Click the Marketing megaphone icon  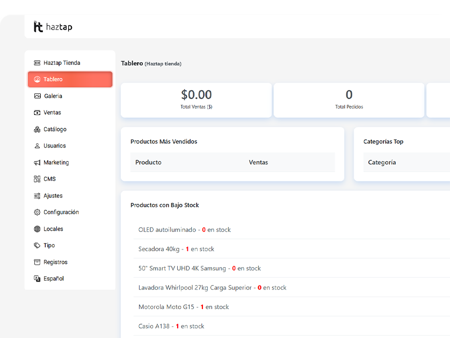(x=37, y=163)
